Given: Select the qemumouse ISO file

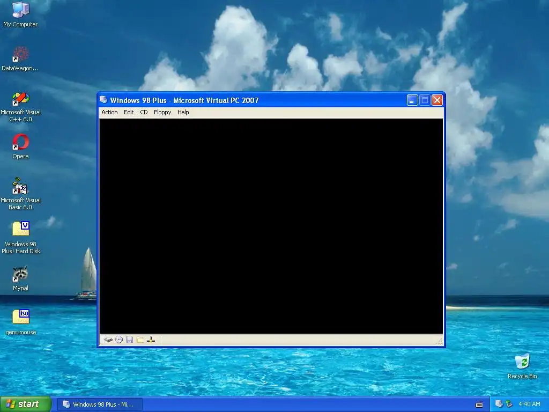Looking at the screenshot, I should 21,322.
